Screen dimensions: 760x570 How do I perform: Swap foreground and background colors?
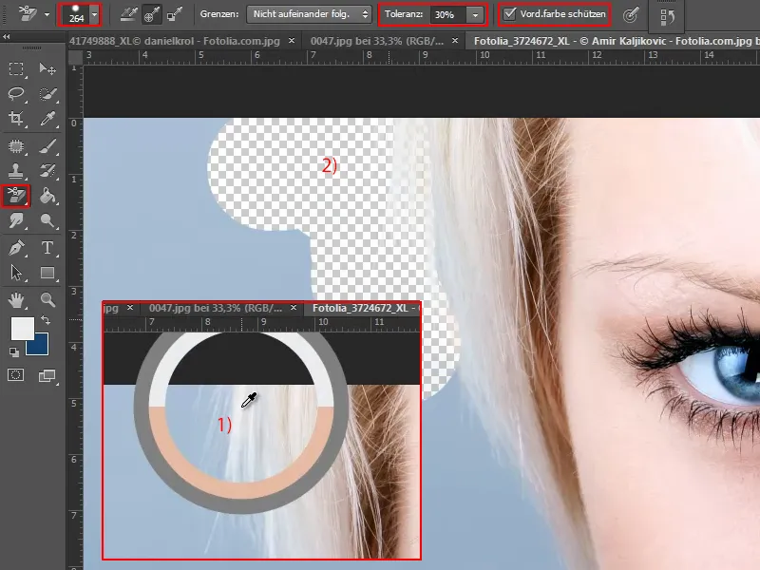pyautogui.click(x=45, y=320)
